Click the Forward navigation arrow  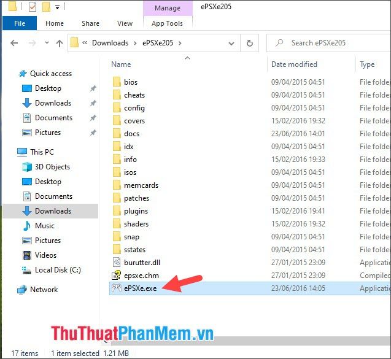tap(32, 43)
